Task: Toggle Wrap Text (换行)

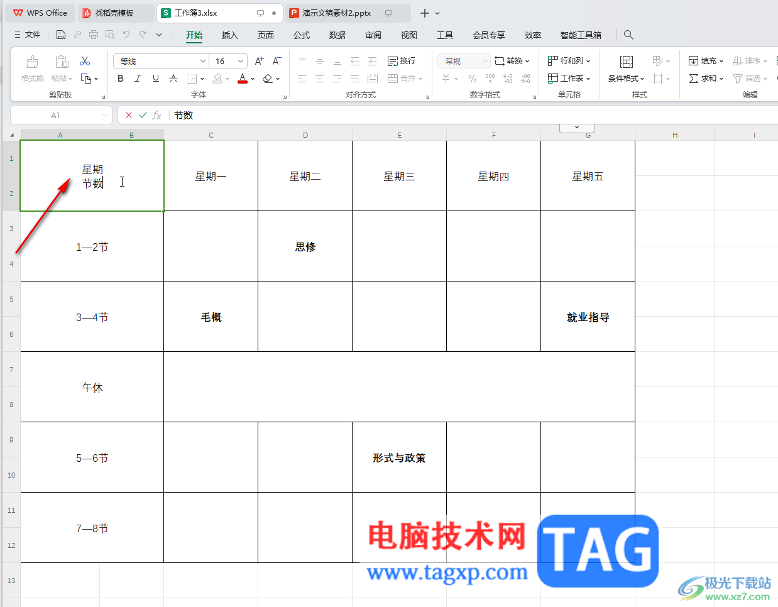Action: pyautogui.click(x=402, y=61)
